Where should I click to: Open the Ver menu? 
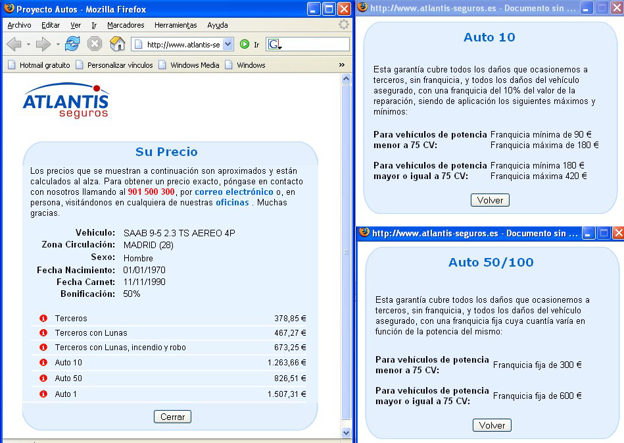coord(76,25)
